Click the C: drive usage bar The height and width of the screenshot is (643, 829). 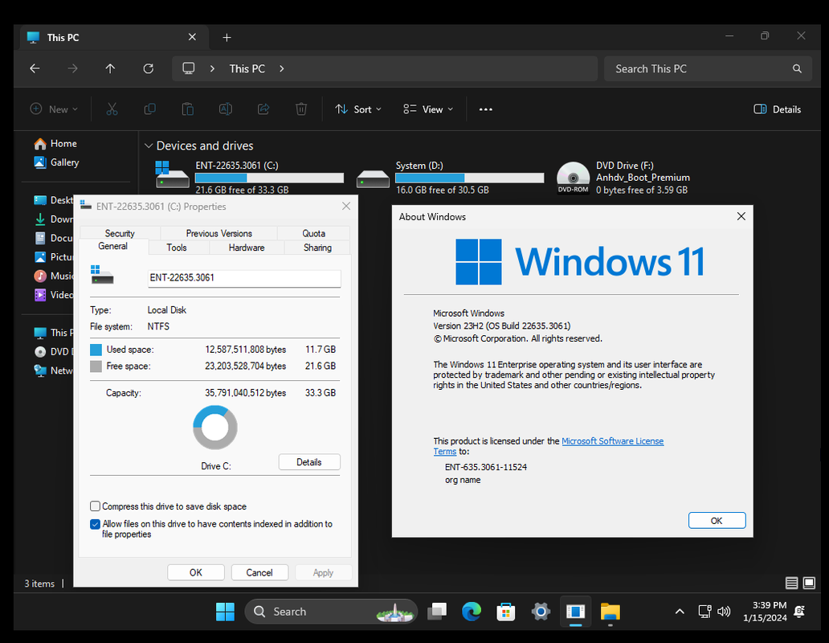point(269,178)
